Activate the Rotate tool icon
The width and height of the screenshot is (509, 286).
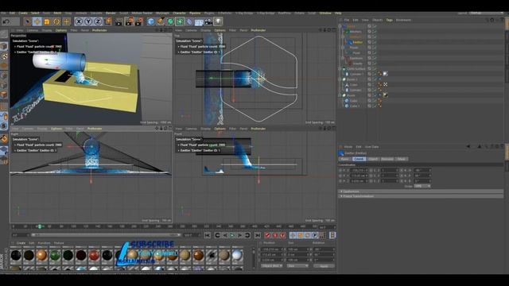point(56,21)
